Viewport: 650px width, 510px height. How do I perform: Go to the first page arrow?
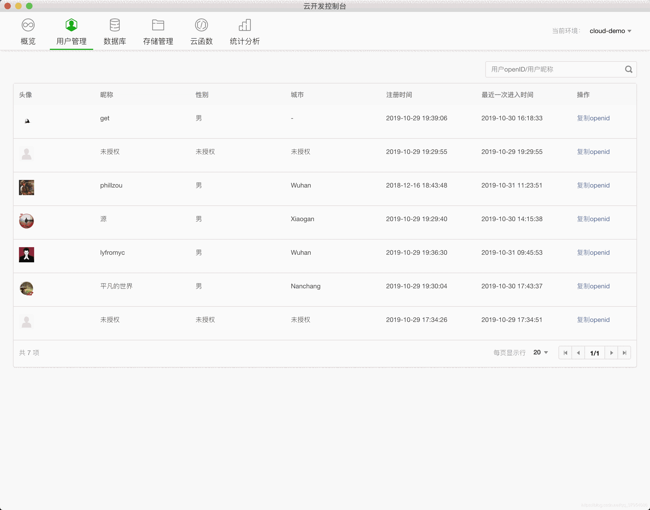pos(565,353)
